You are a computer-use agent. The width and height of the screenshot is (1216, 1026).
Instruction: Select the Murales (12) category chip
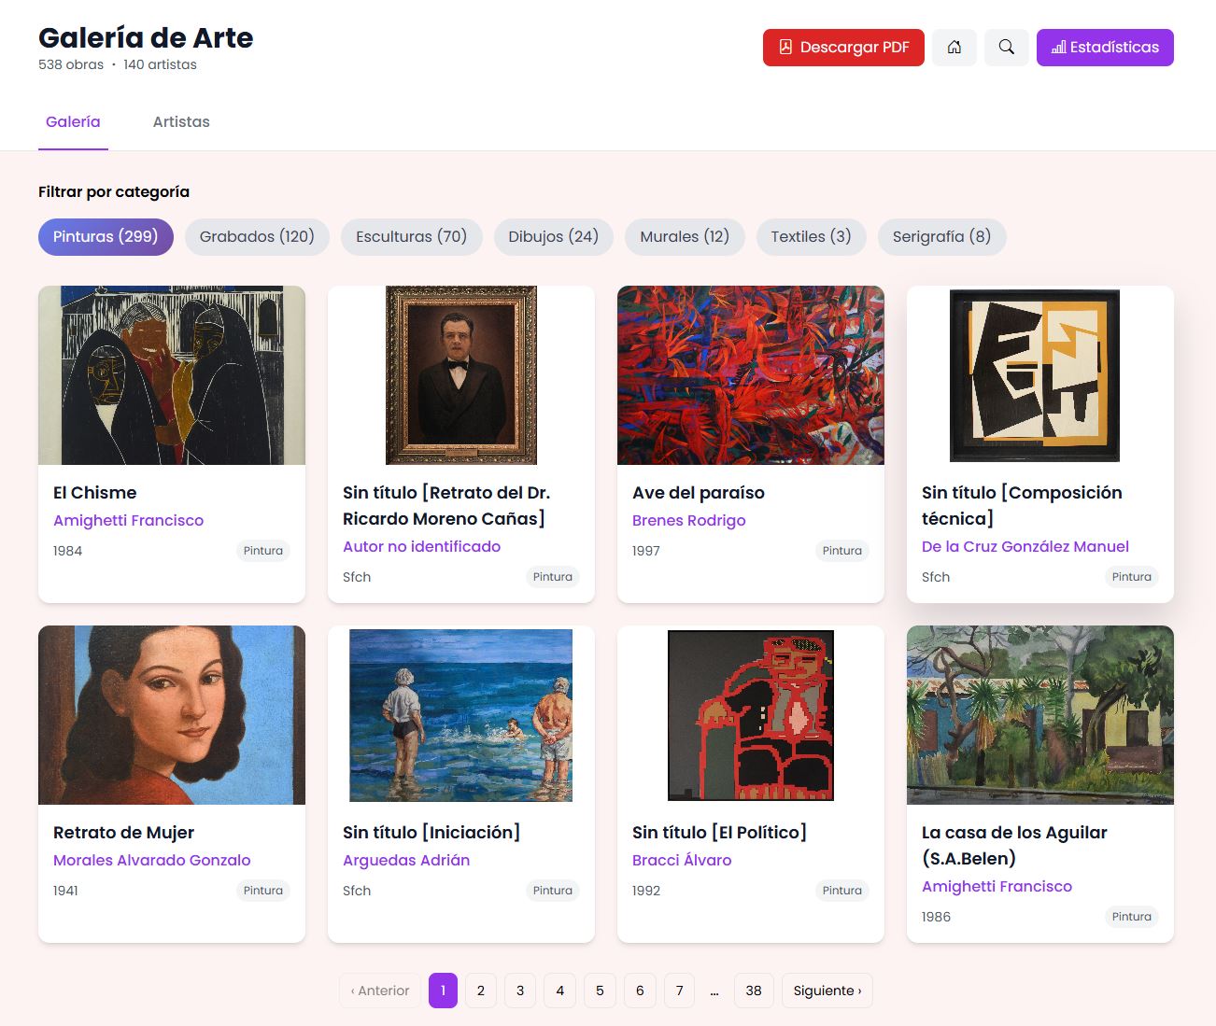(x=684, y=237)
